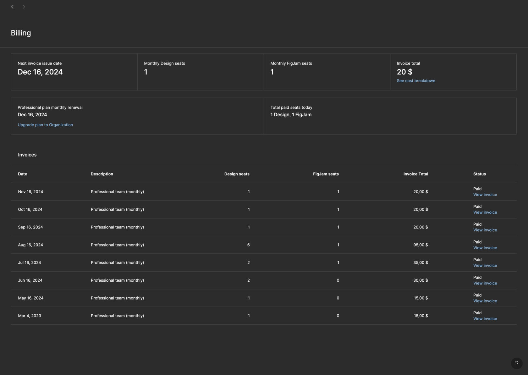This screenshot has width=528, height=375.
Task: Click the May 16, 2024 date cell
Action: [x=31, y=298]
